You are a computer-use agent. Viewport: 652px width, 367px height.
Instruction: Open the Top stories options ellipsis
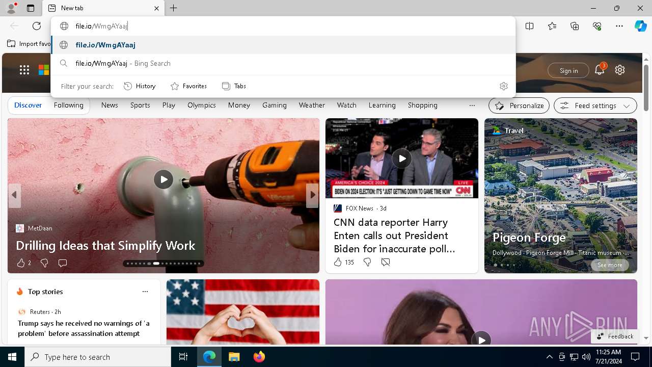[145, 292]
